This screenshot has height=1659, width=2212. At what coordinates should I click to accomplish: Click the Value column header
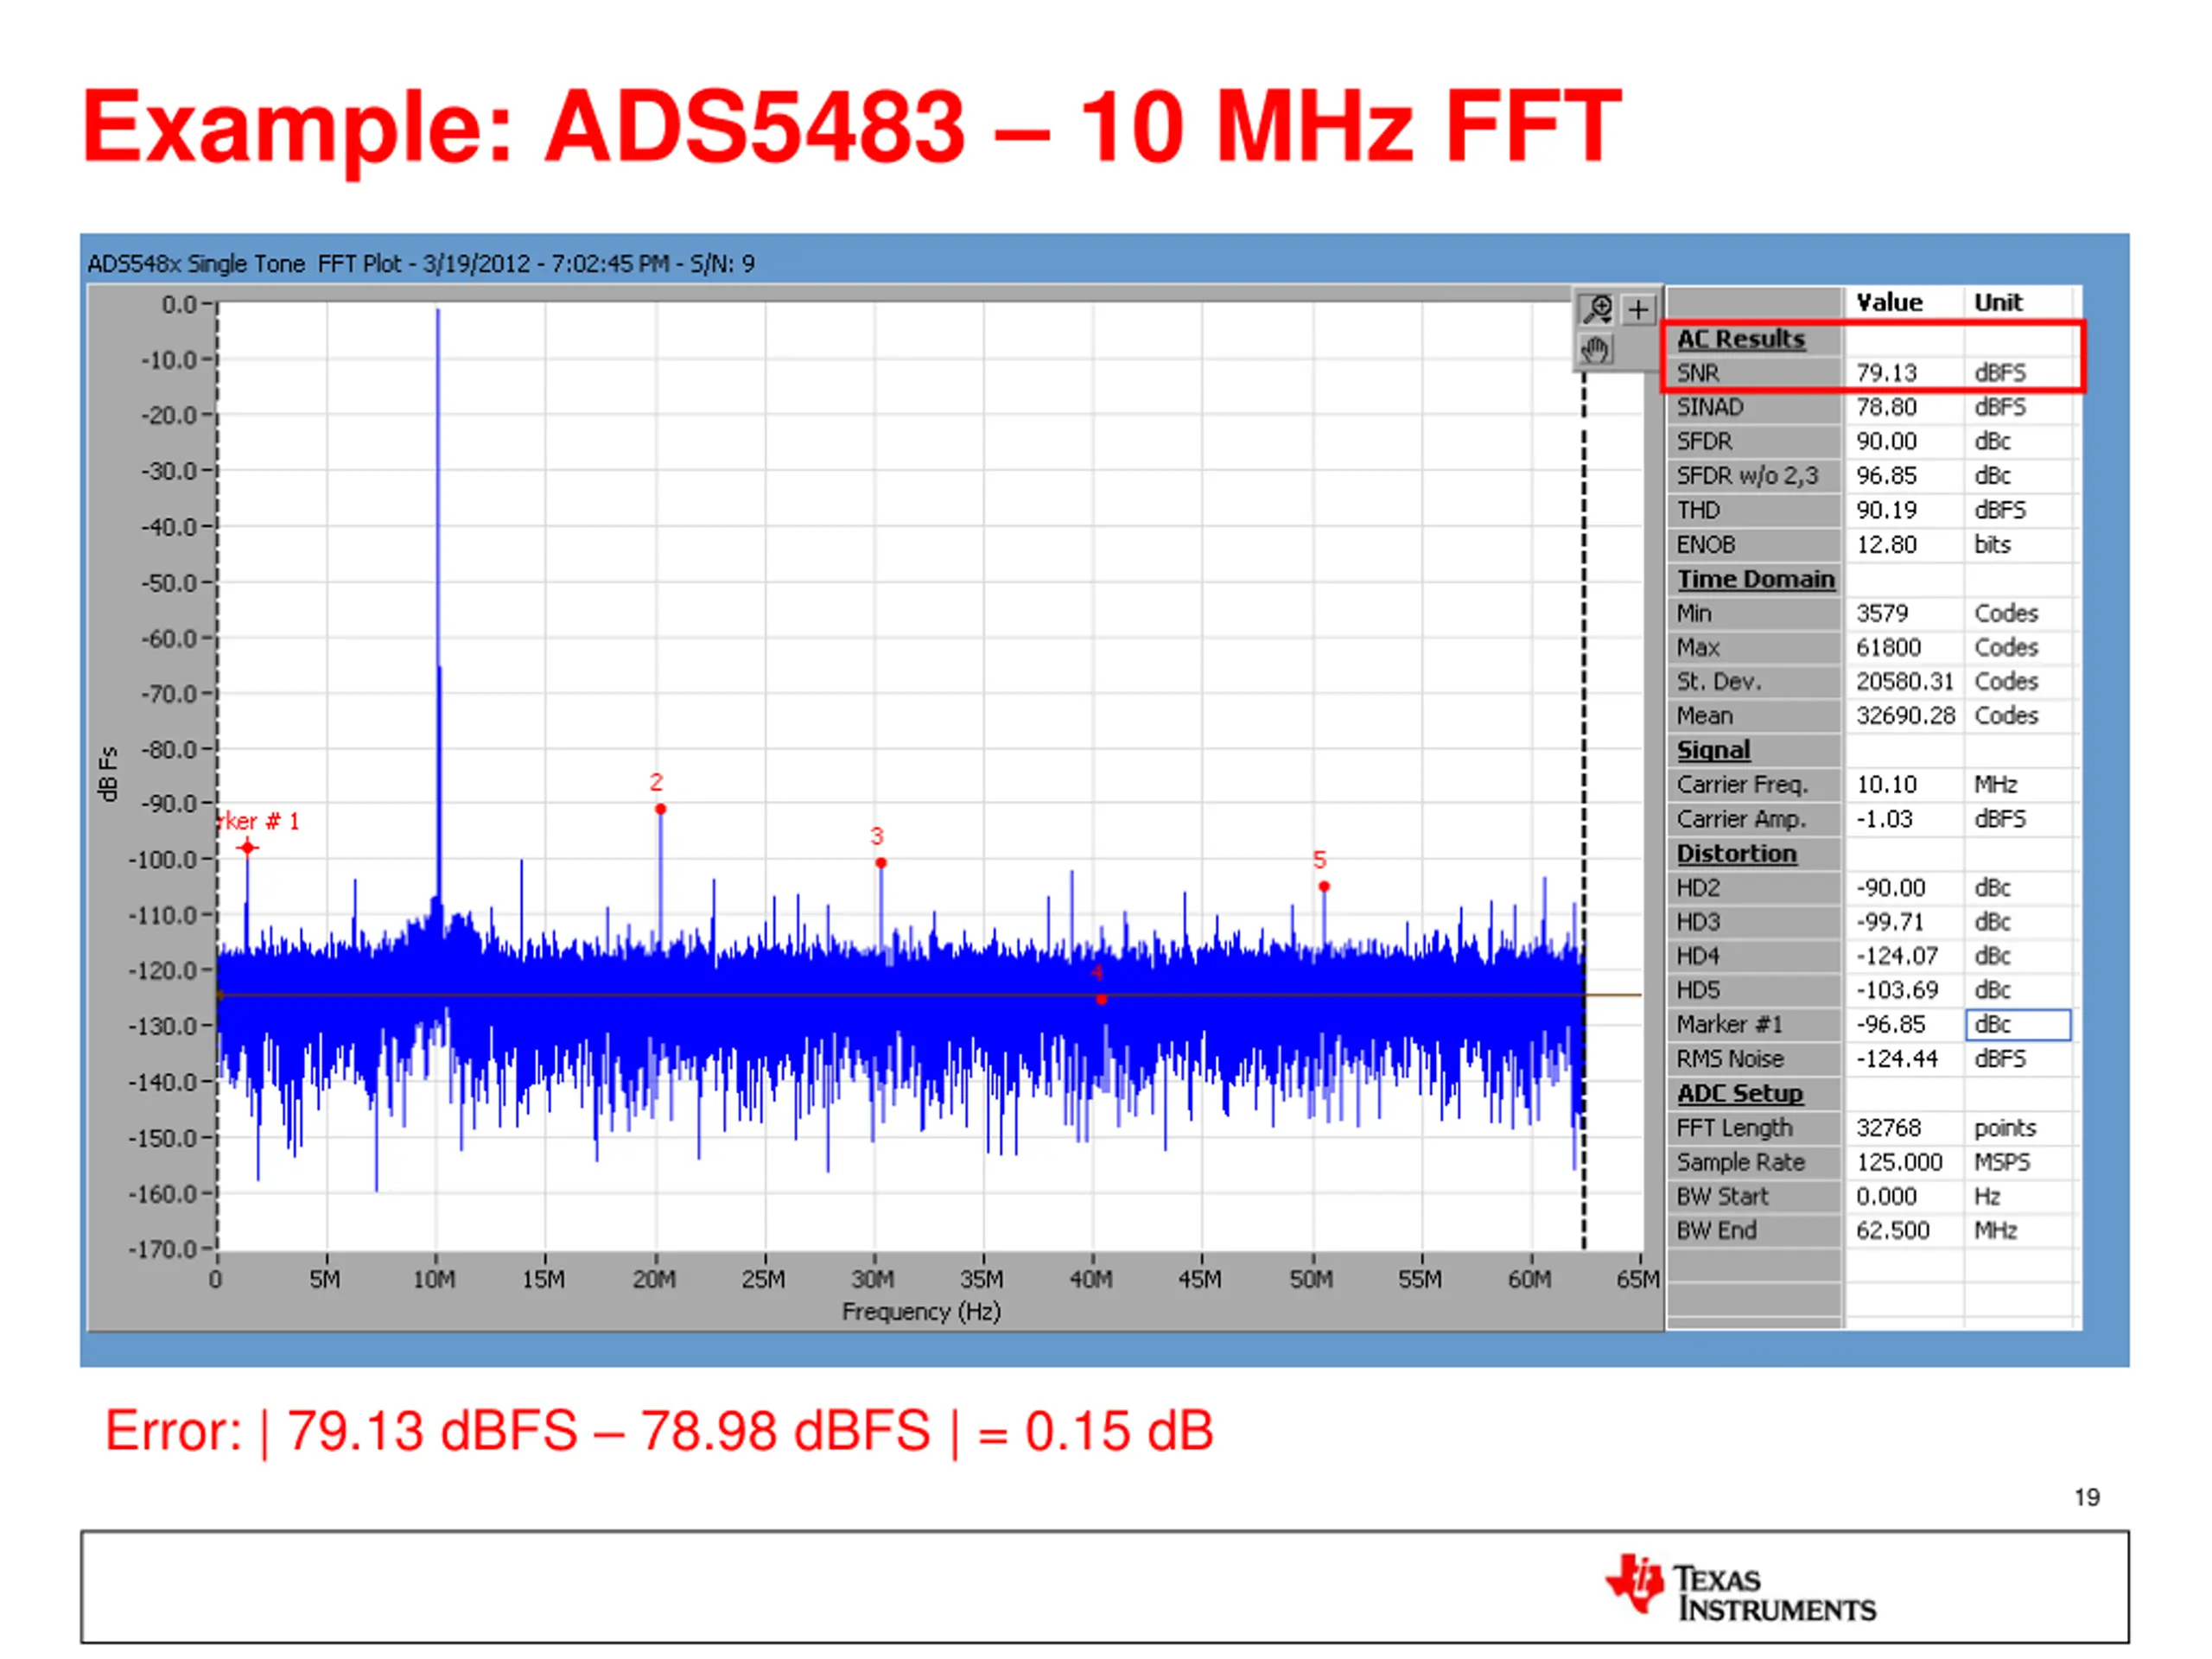click(x=1889, y=303)
